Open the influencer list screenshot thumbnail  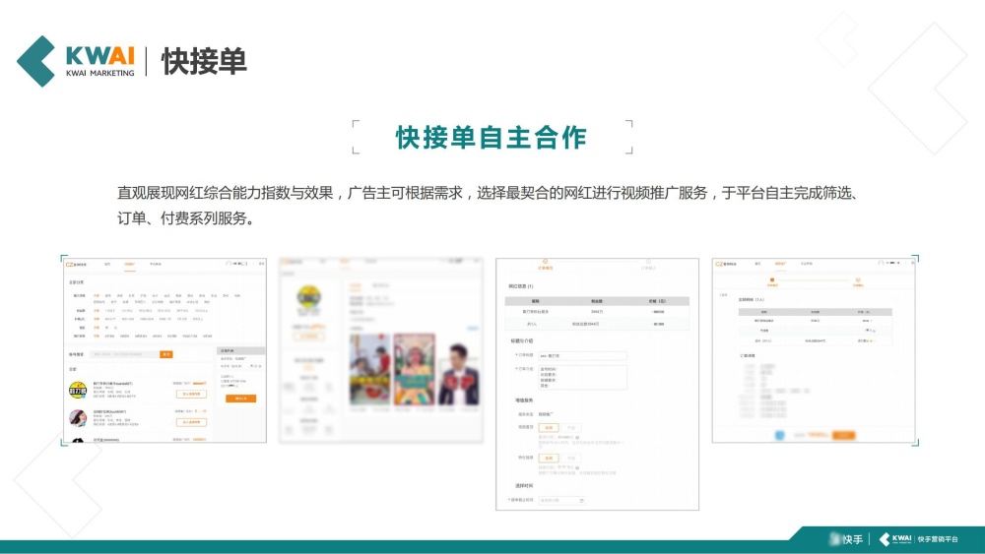pos(164,350)
